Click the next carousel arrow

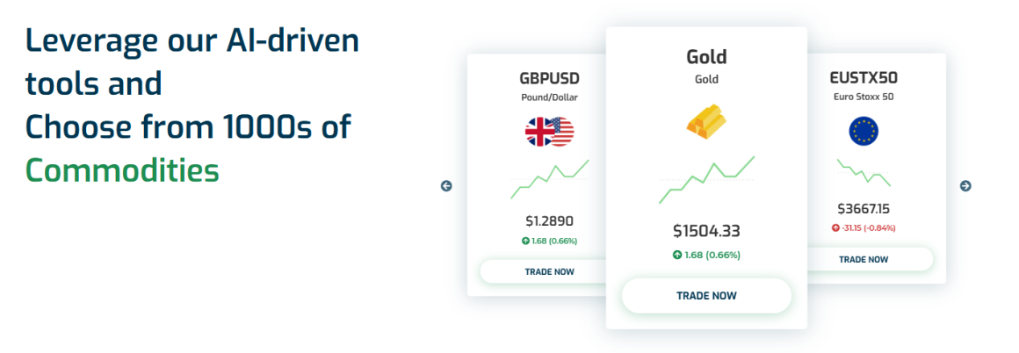(x=965, y=185)
